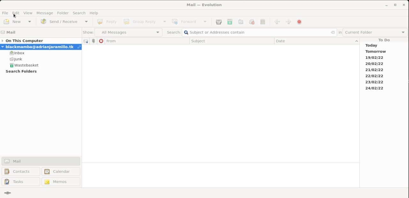Open the Search menu
This screenshot has width=409, height=198.
pyautogui.click(x=79, y=13)
